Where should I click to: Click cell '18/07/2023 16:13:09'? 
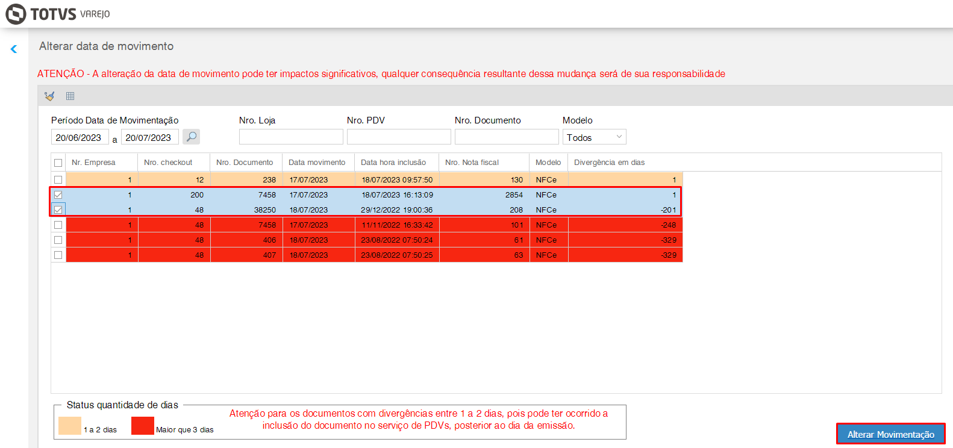tap(397, 194)
